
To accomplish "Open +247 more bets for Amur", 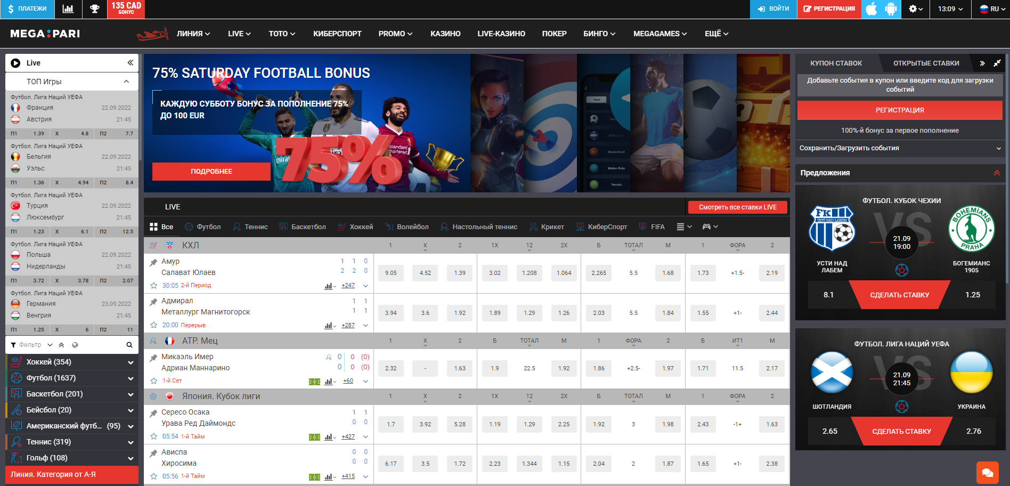I will (348, 286).
